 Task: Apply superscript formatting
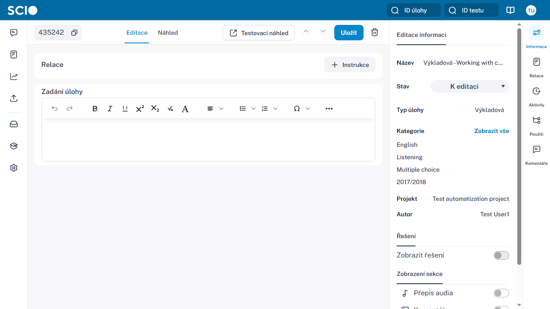point(140,109)
